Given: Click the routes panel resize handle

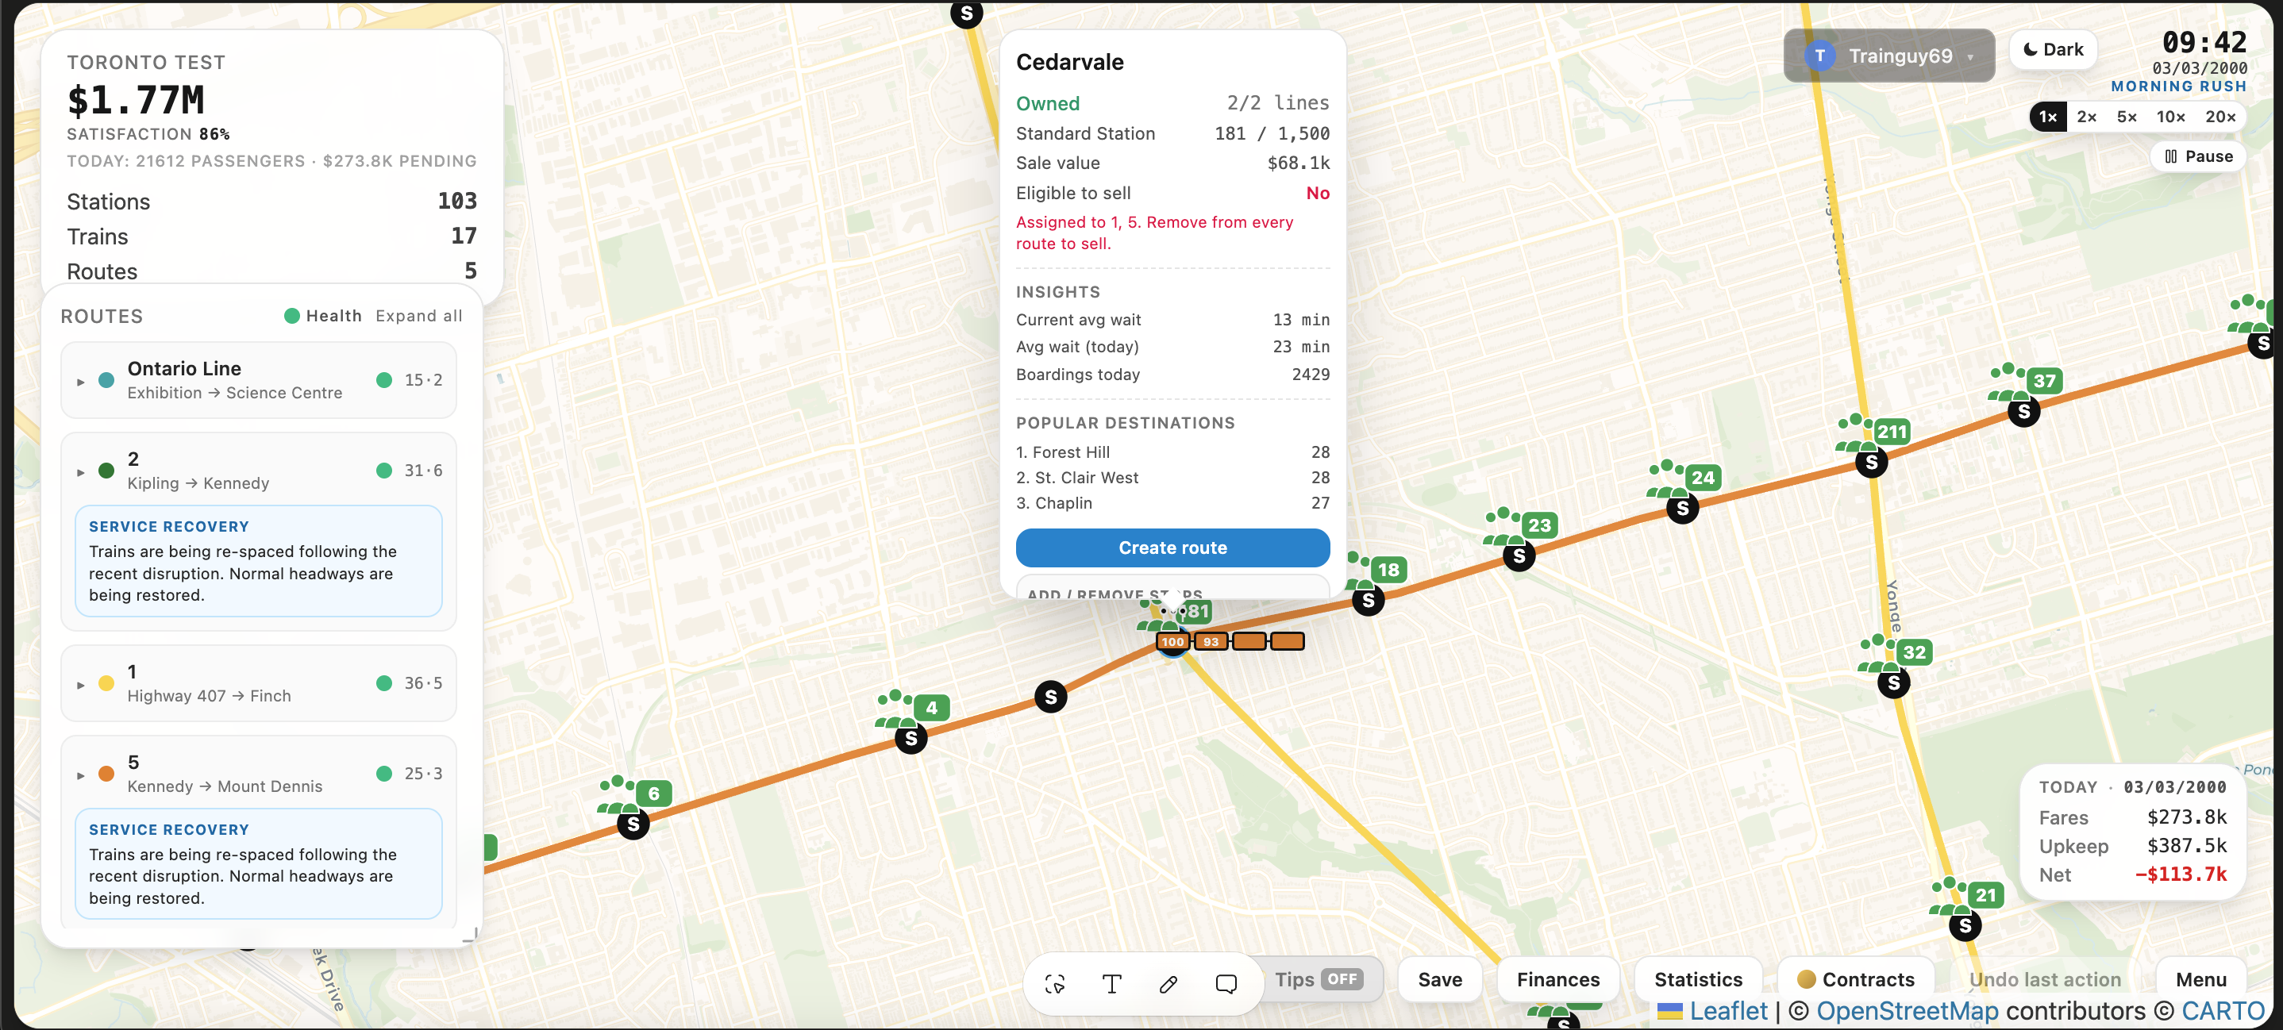Looking at the screenshot, I should coord(471,936).
